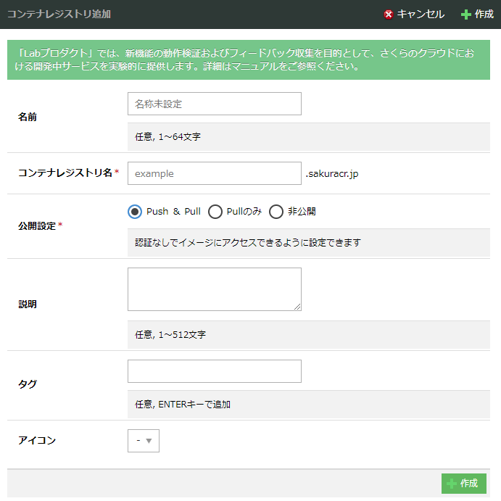Screen dimensions: 501x501
Task: Click the green 作成 button at bottom
Action: pyautogui.click(x=464, y=484)
